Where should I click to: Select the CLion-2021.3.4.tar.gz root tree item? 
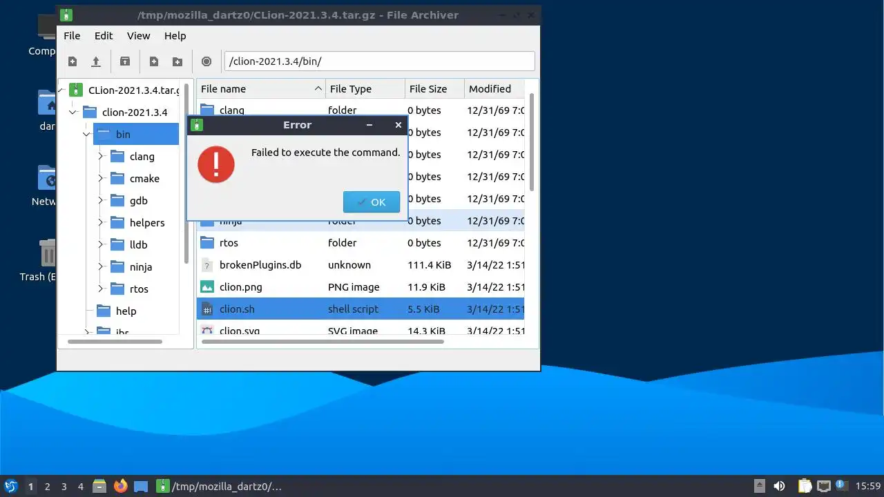124,90
